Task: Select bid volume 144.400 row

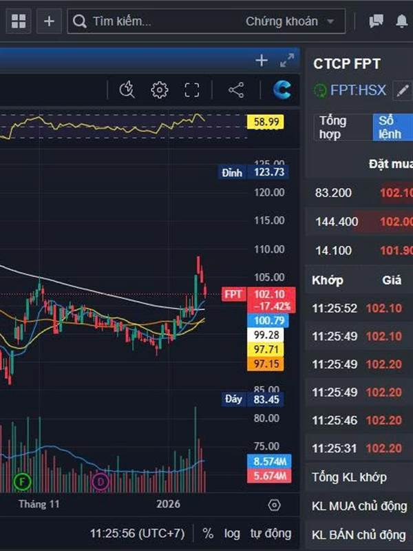Action: tap(359, 221)
